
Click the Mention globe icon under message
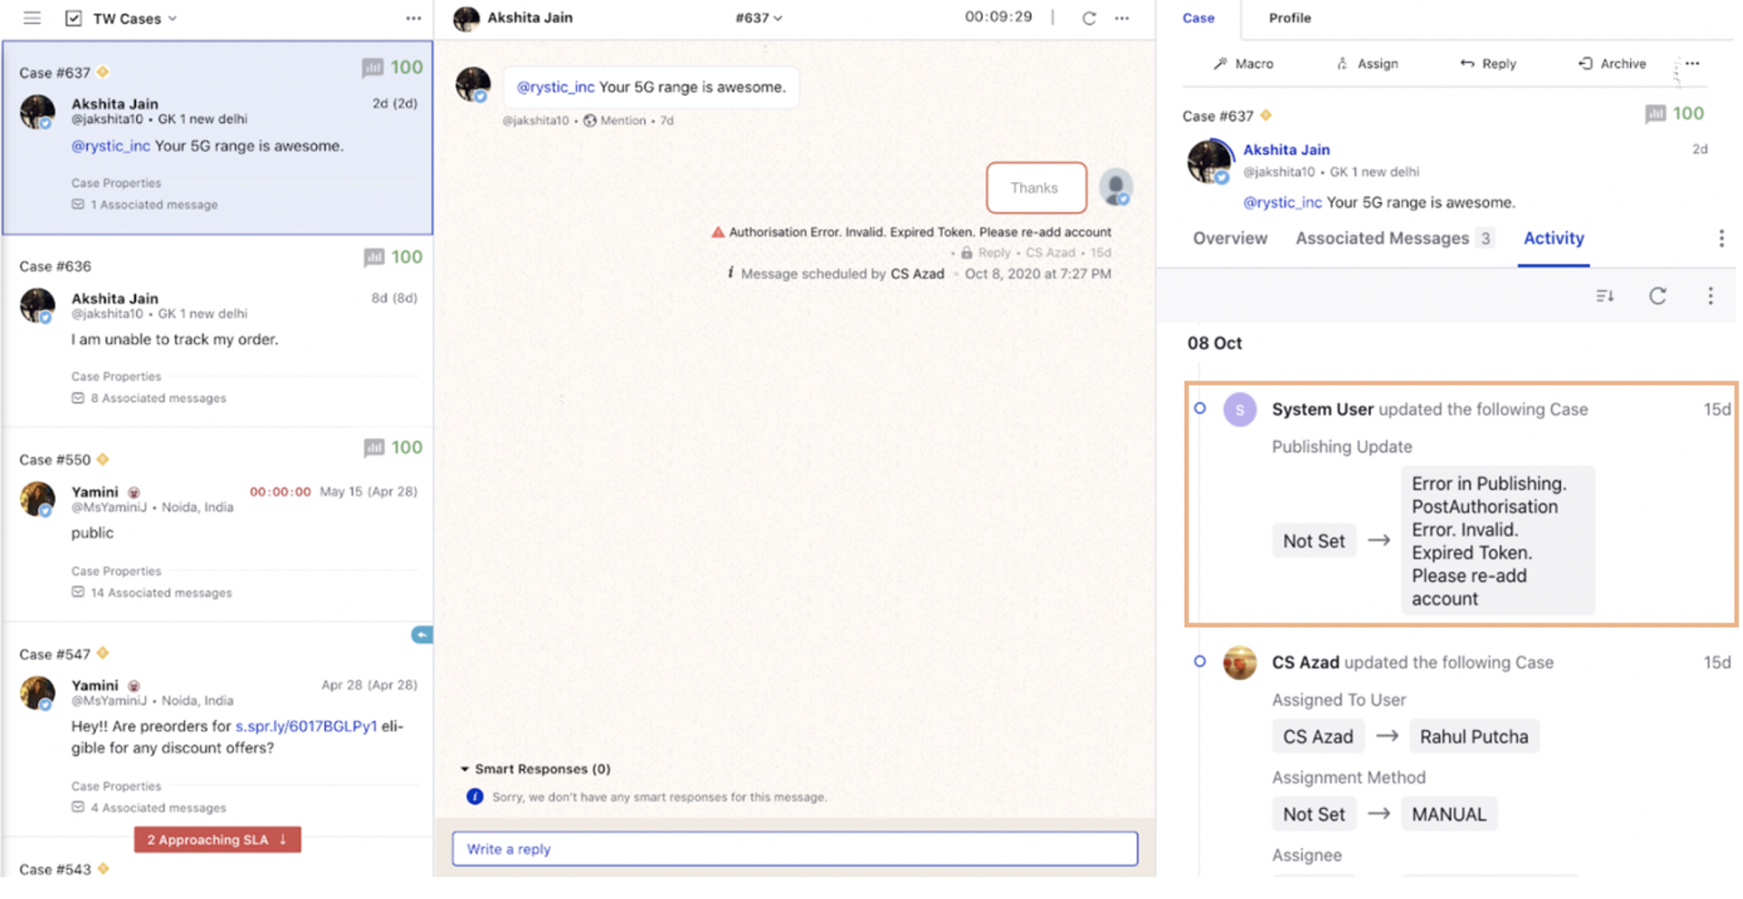click(590, 120)
